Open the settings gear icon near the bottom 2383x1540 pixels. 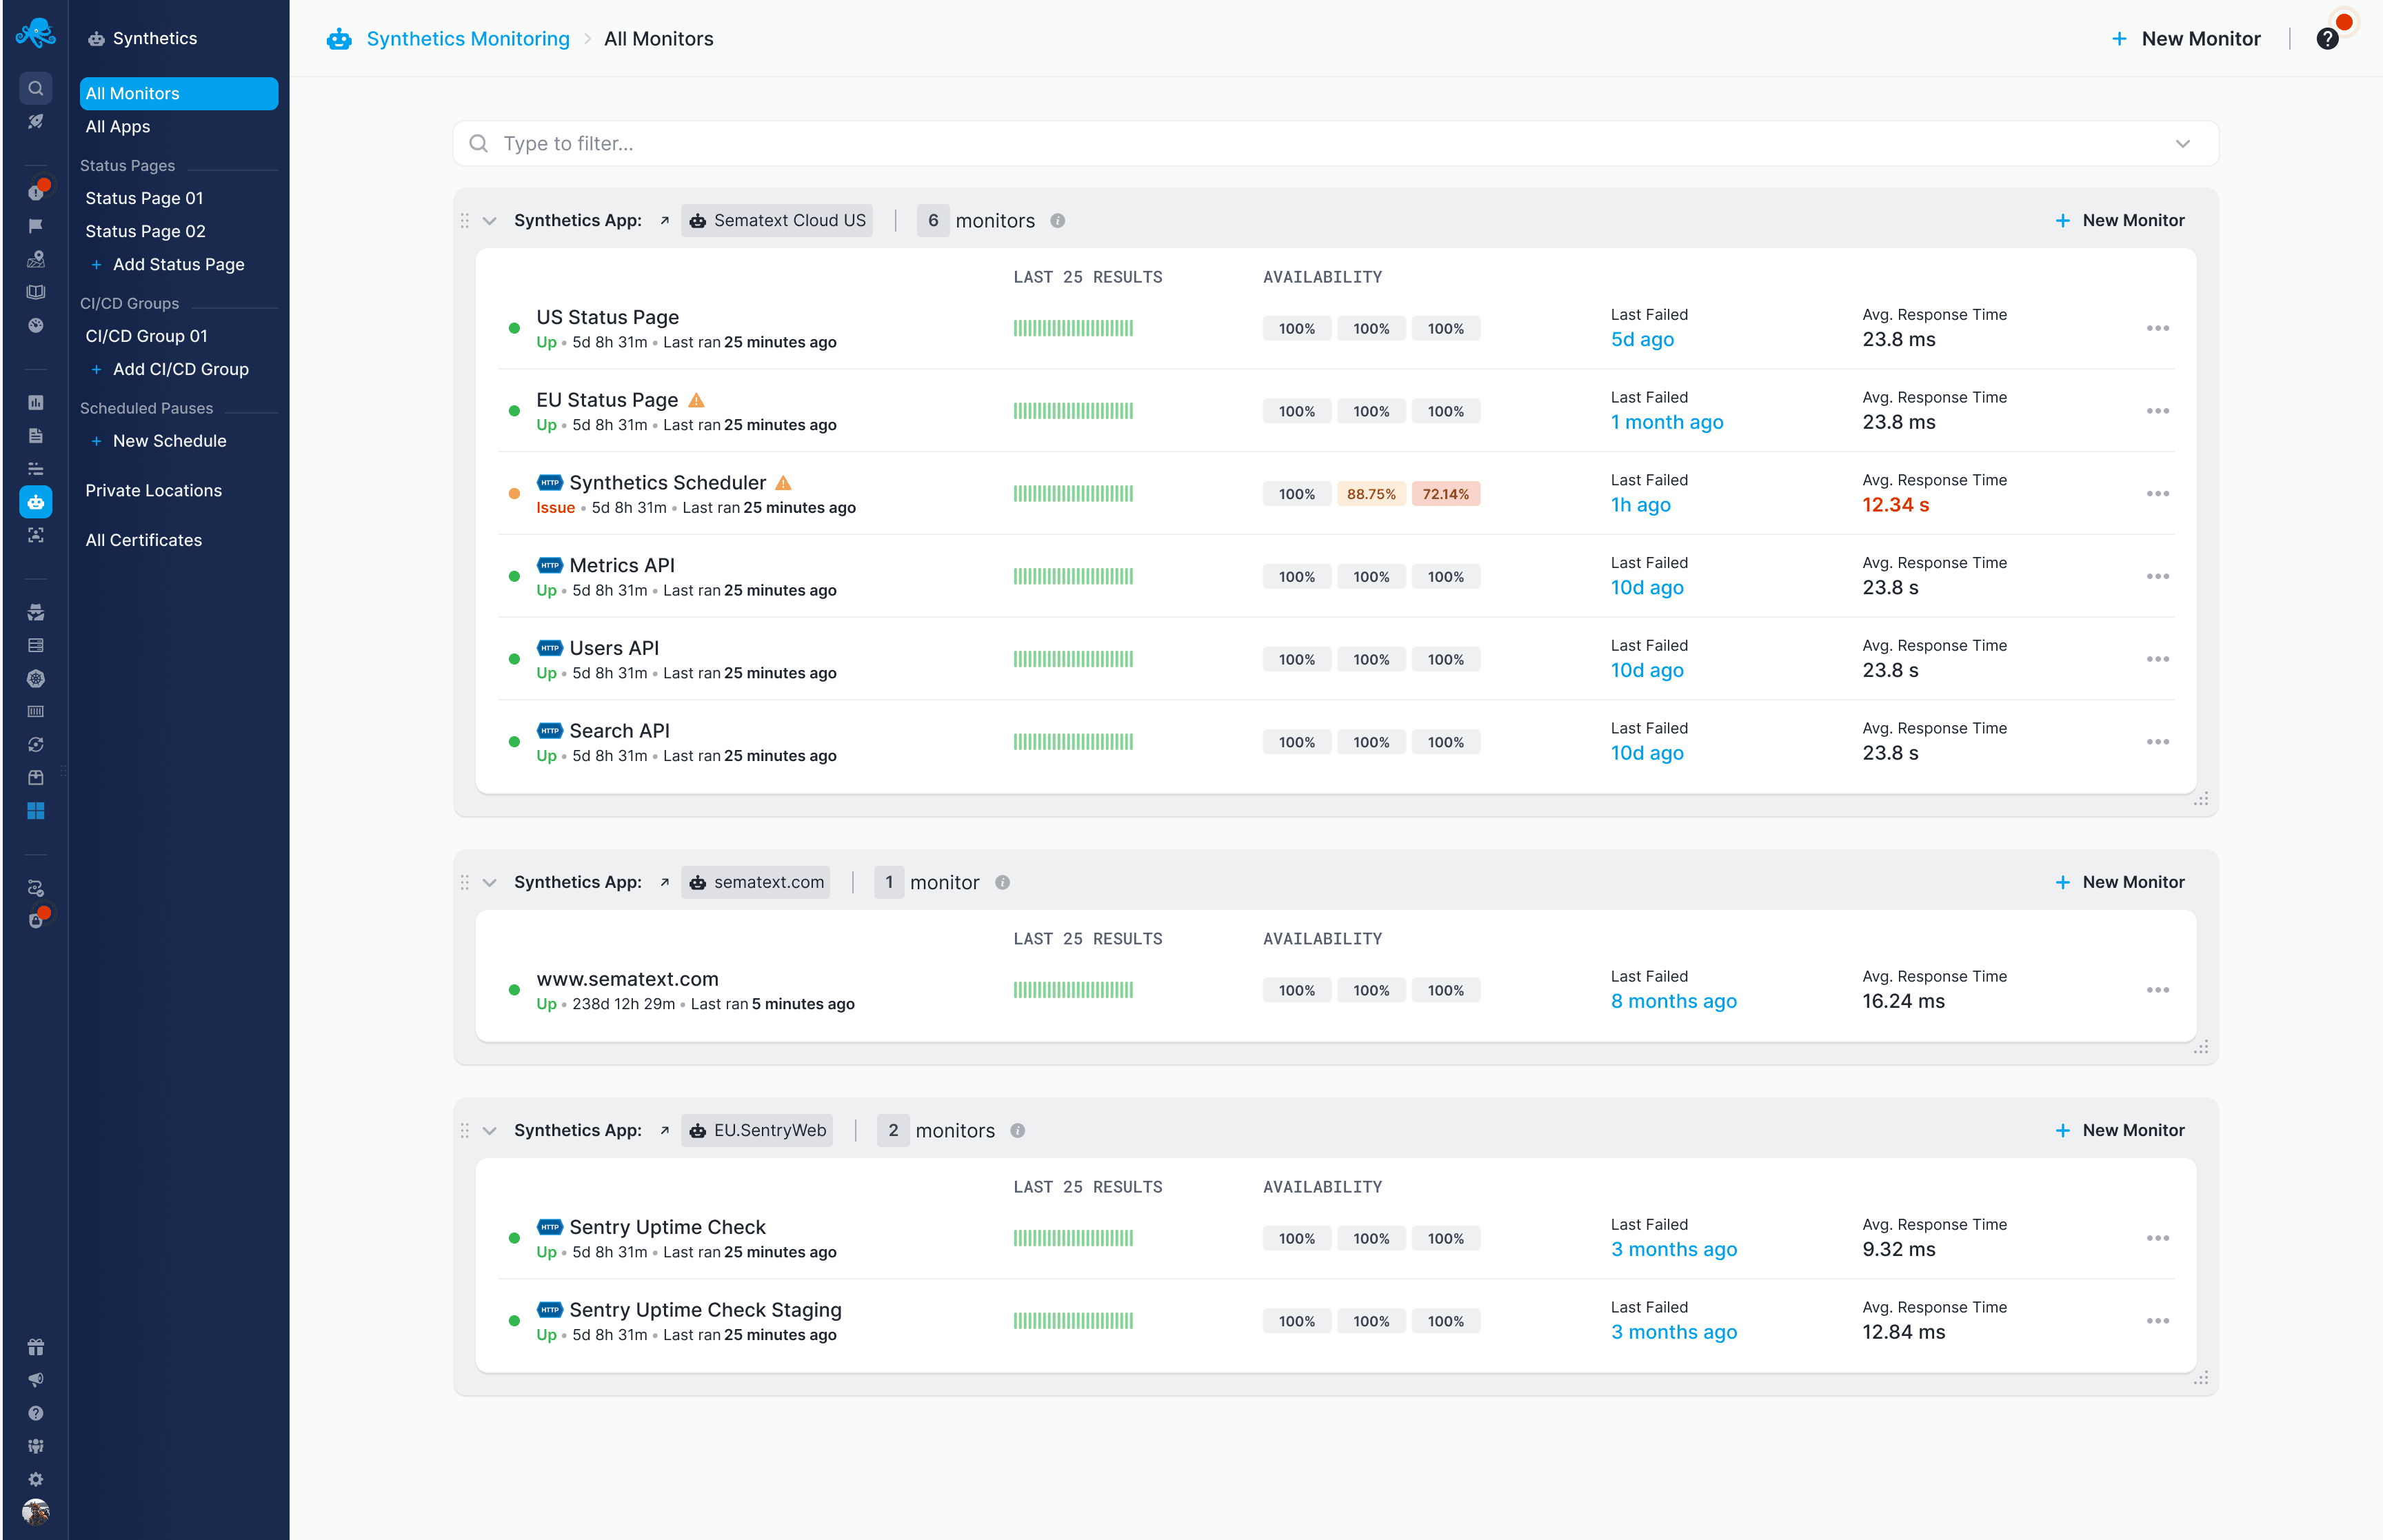tap(35, 1479)
